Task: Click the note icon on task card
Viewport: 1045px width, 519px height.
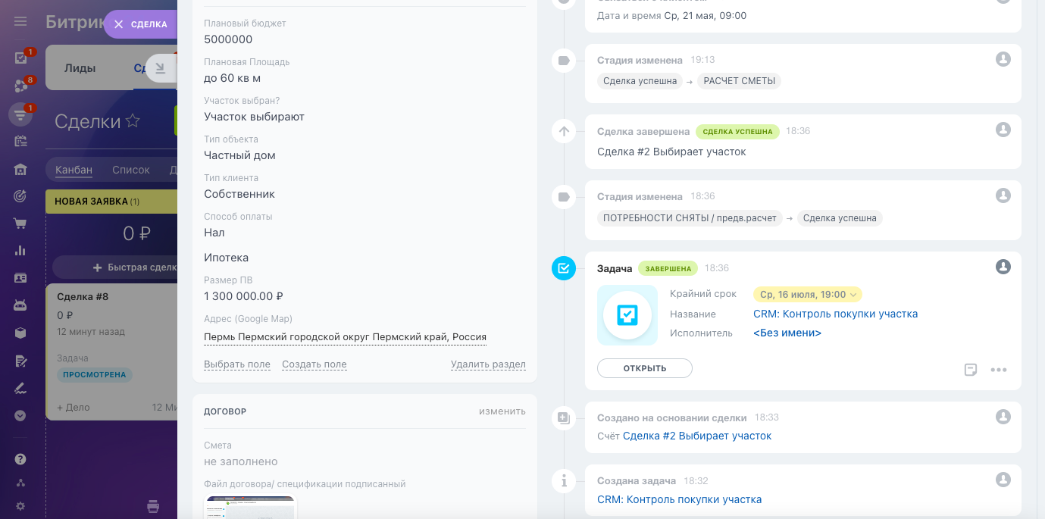Action: (x=971, y=370)
